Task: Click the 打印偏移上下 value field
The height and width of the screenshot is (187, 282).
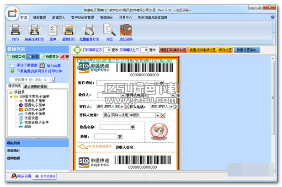Action: (x=144, y=50)
